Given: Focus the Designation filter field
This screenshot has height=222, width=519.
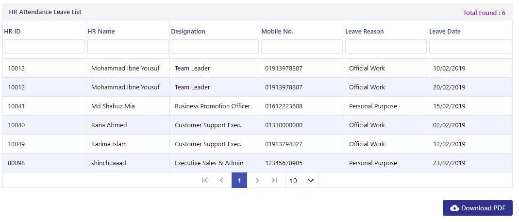Looking at the screenshot, I should click(215, 47).
